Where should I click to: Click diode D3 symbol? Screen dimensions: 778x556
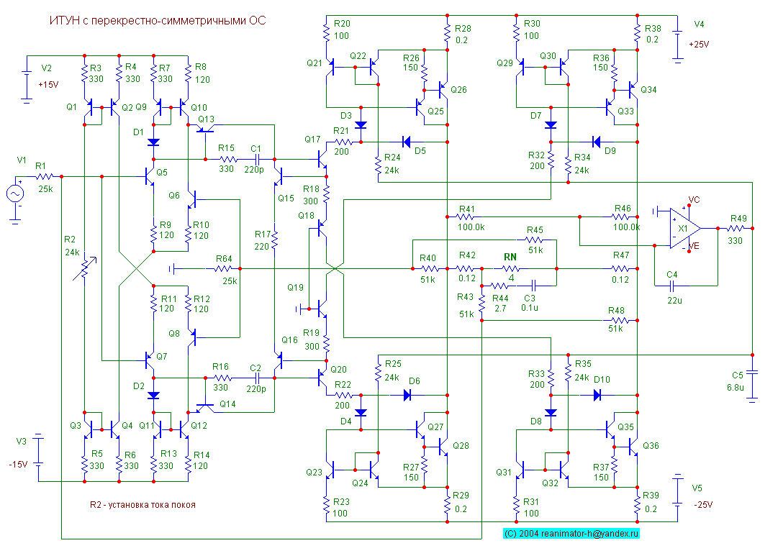tap(361, 125)
